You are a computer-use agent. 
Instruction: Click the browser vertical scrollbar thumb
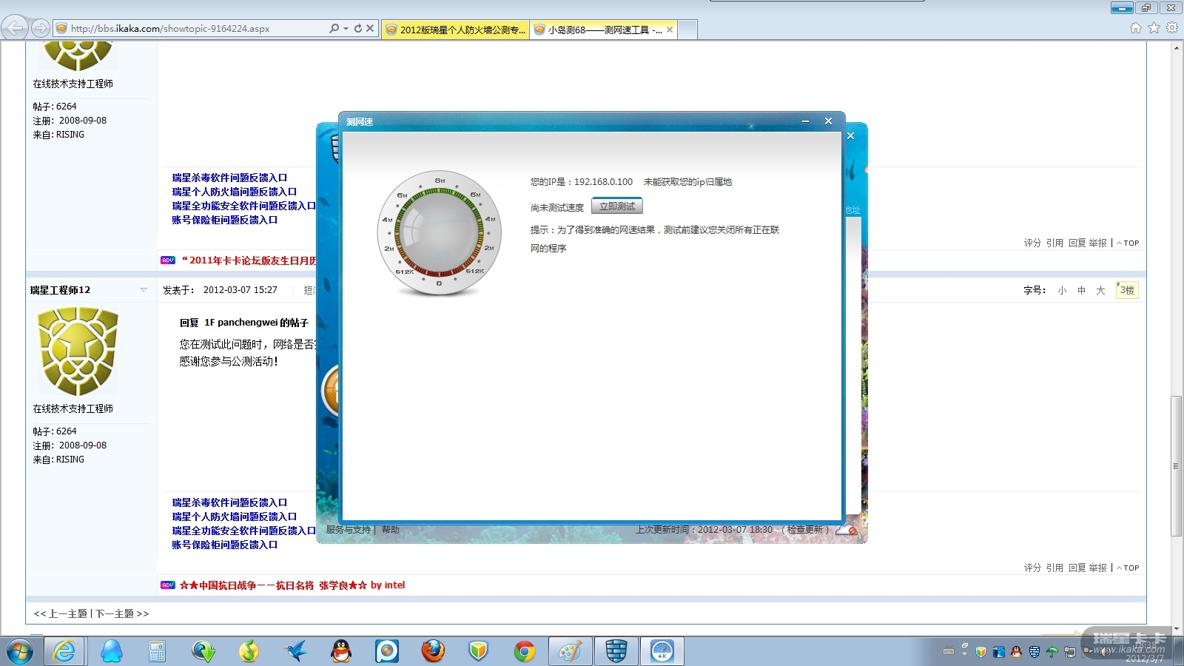tap(1176, 466)
